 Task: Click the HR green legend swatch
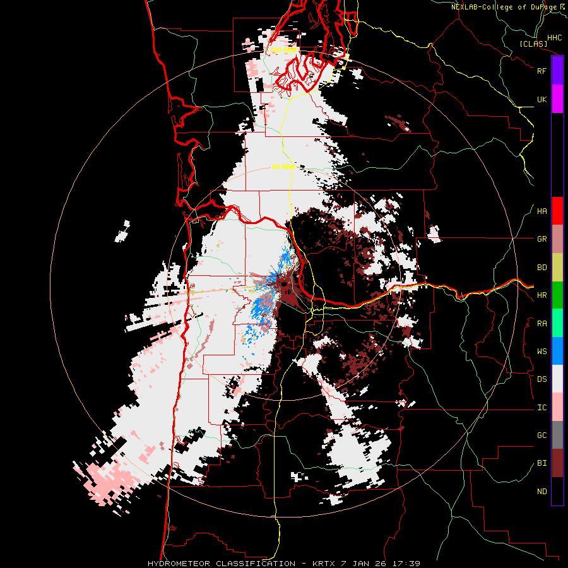557,295
